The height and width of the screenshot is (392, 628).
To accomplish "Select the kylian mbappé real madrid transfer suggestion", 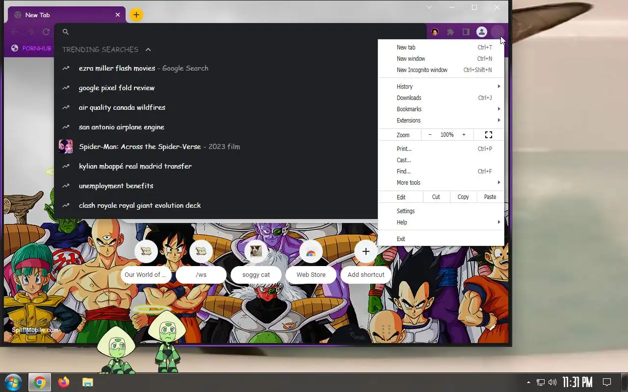I will pos(216,166).
